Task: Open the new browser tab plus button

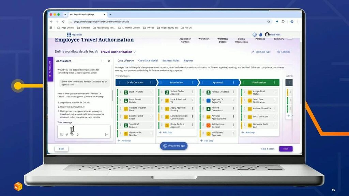Action: [x=110, y=14]
